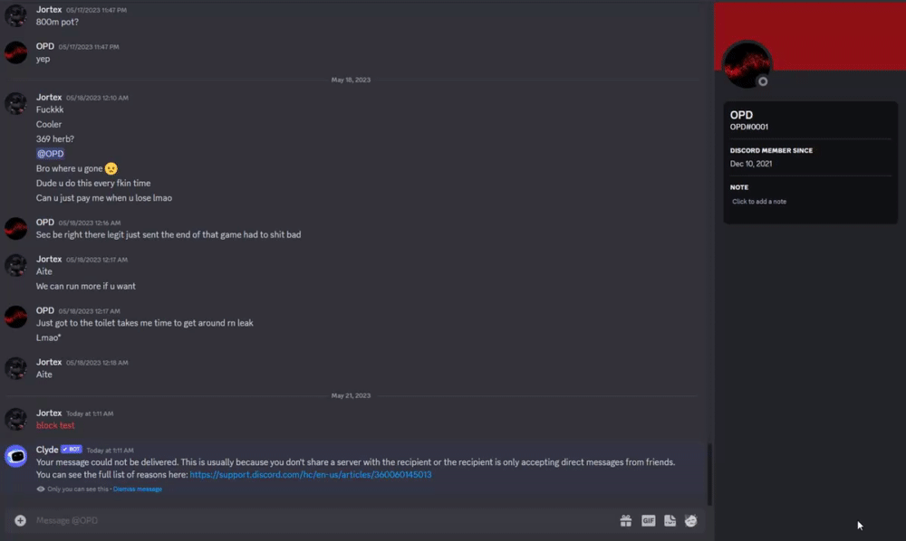Click the worried emoji after 'Bro where u gone'
This screenshot has width=906, height=541.
click(x=111, y=168)
